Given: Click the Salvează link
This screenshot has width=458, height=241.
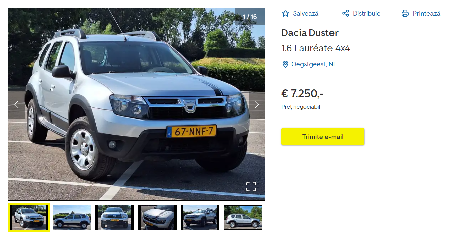Looking at the screenshot, I should coord(306,14).
